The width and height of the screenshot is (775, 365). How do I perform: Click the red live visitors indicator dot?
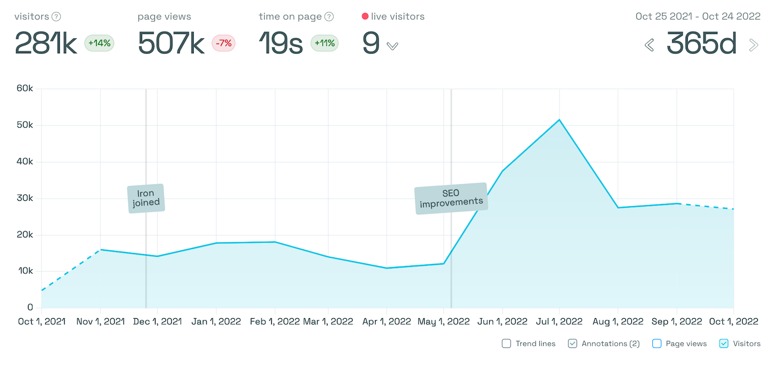[x=365, y=16]
